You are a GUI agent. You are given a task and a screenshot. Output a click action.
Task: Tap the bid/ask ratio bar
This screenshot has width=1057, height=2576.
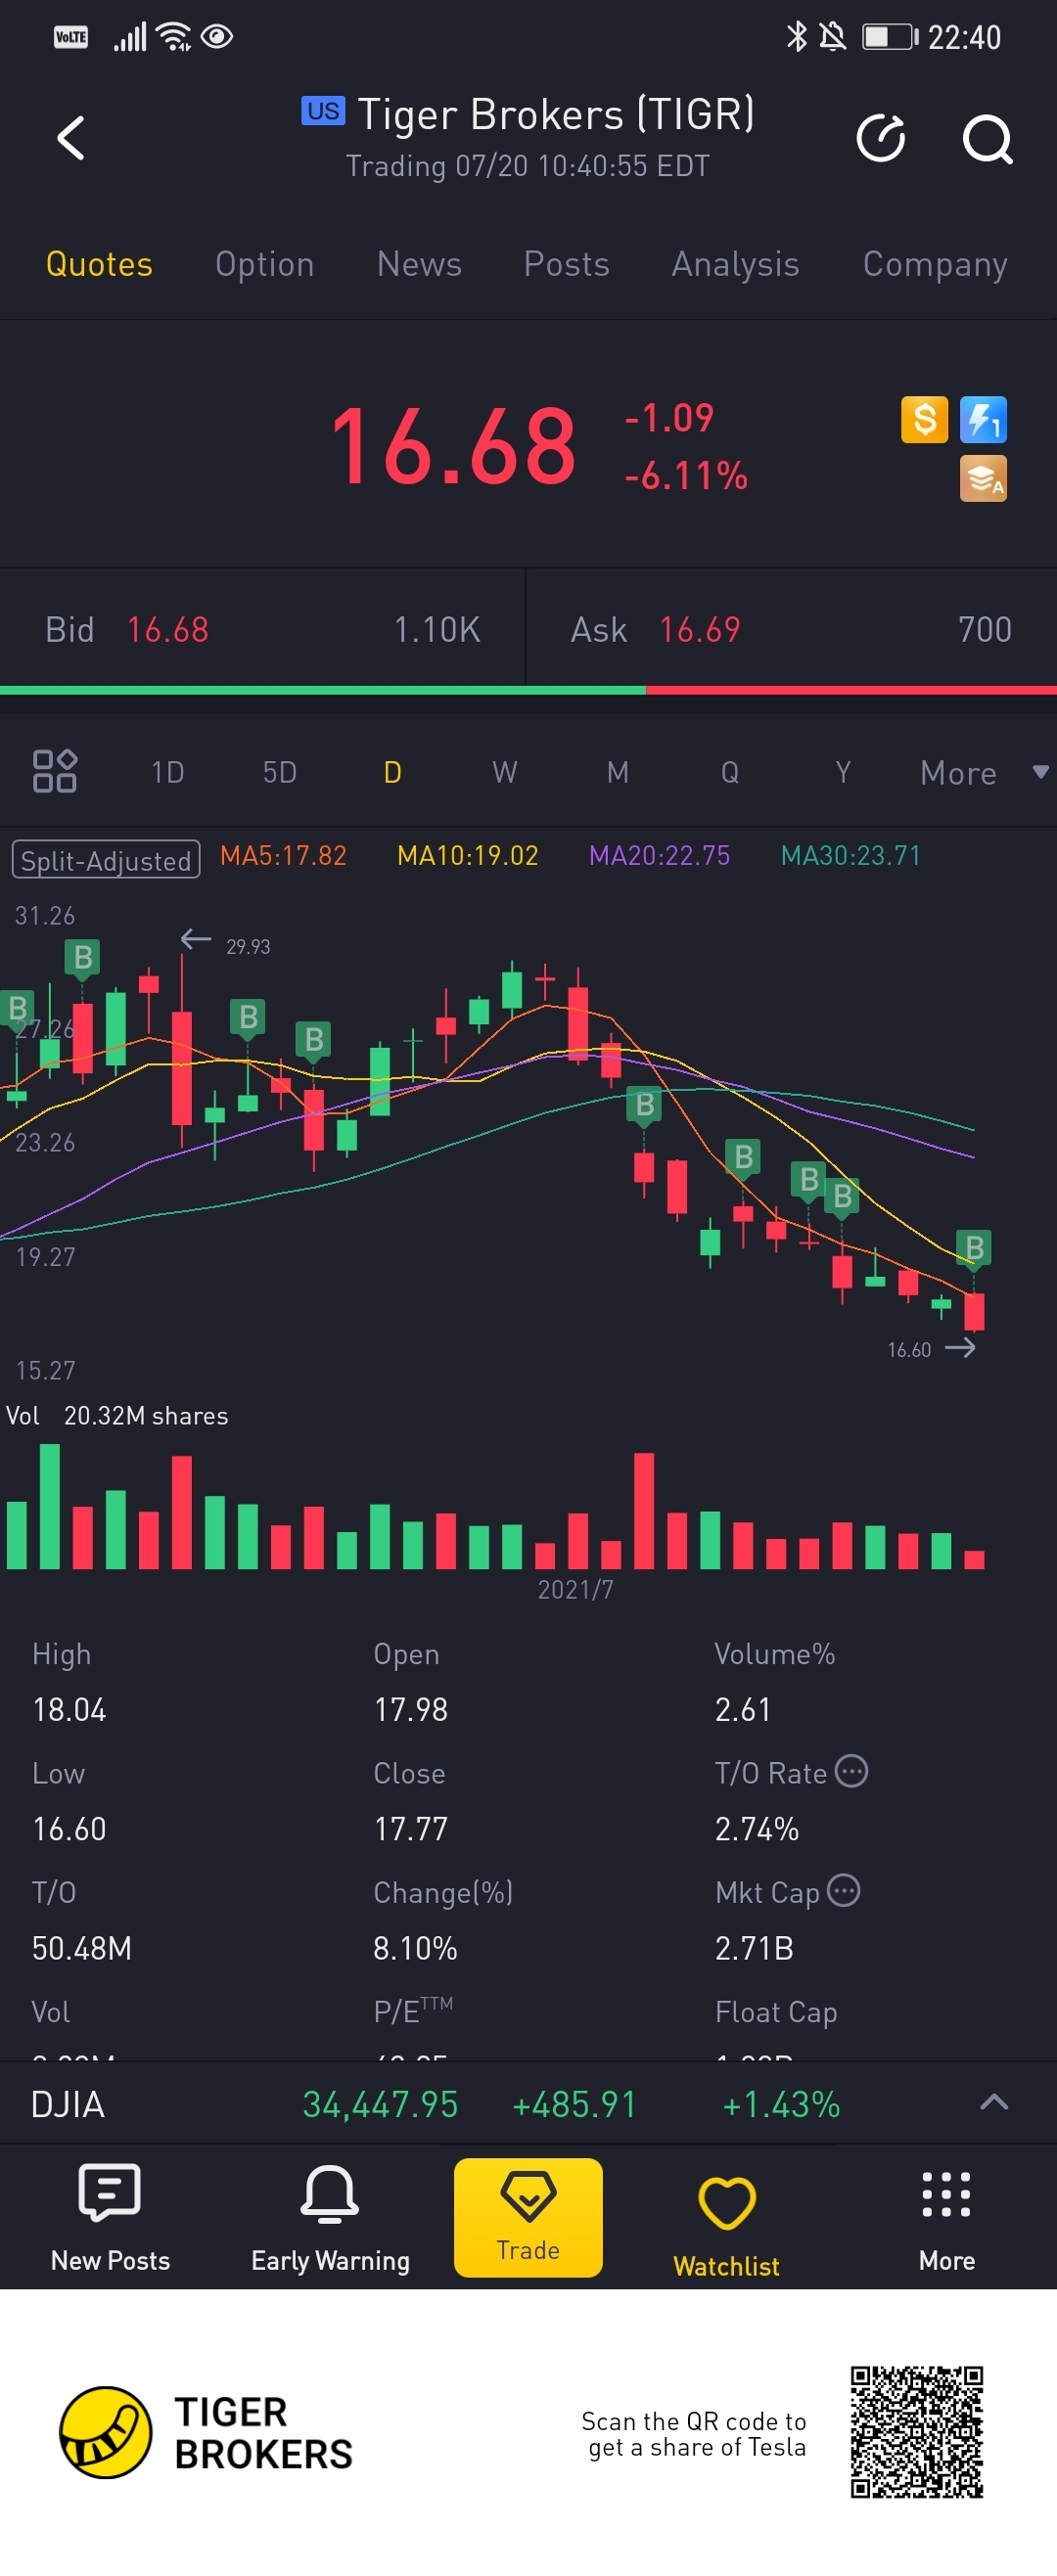pyautogui.click(x=528, y=690)
